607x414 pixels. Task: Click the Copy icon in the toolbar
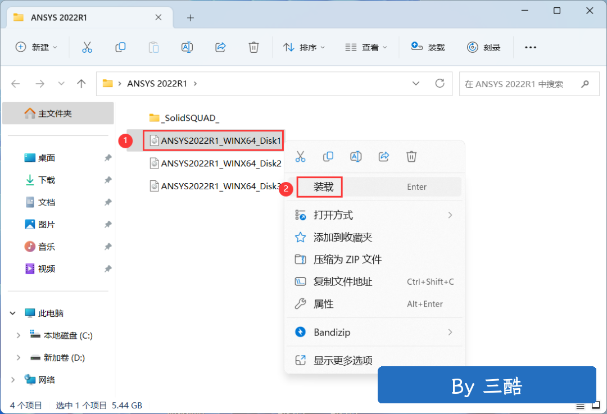pos(120,47)
